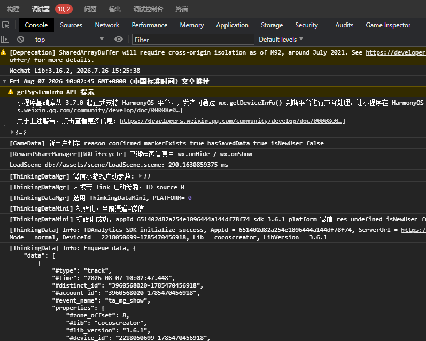The width and height of the screenshot is (426, 341).
Task: Click the "#time" value line
Action: (113, 278)
